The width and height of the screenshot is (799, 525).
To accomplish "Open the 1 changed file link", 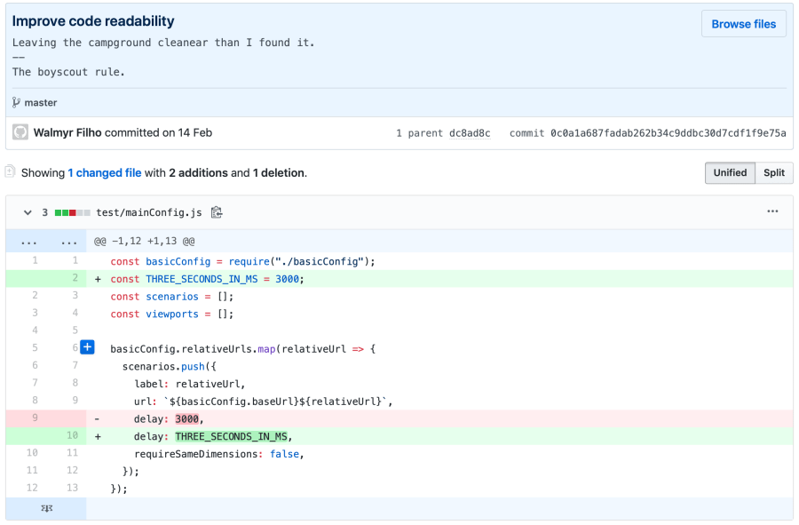I will point(105,172).
